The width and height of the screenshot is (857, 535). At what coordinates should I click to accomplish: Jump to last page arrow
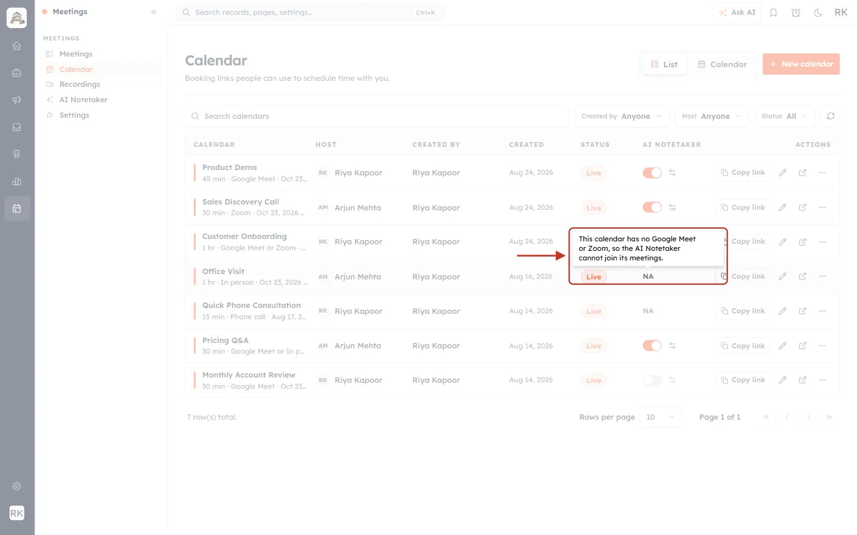[829, 417]
